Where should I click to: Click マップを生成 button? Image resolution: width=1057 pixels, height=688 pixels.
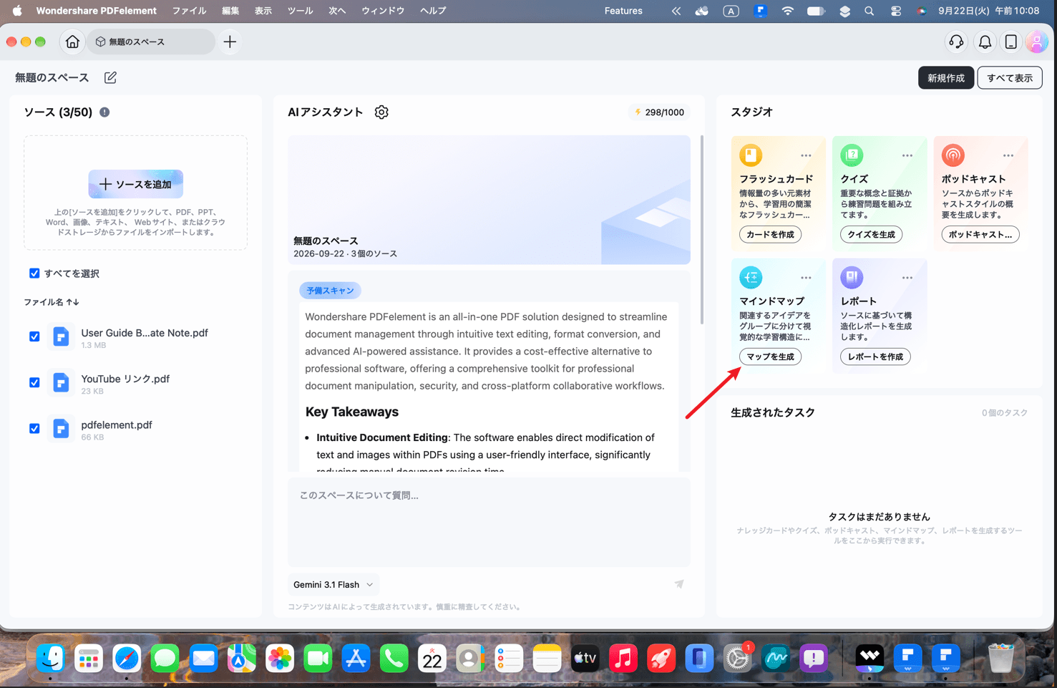tap(770, 357)
